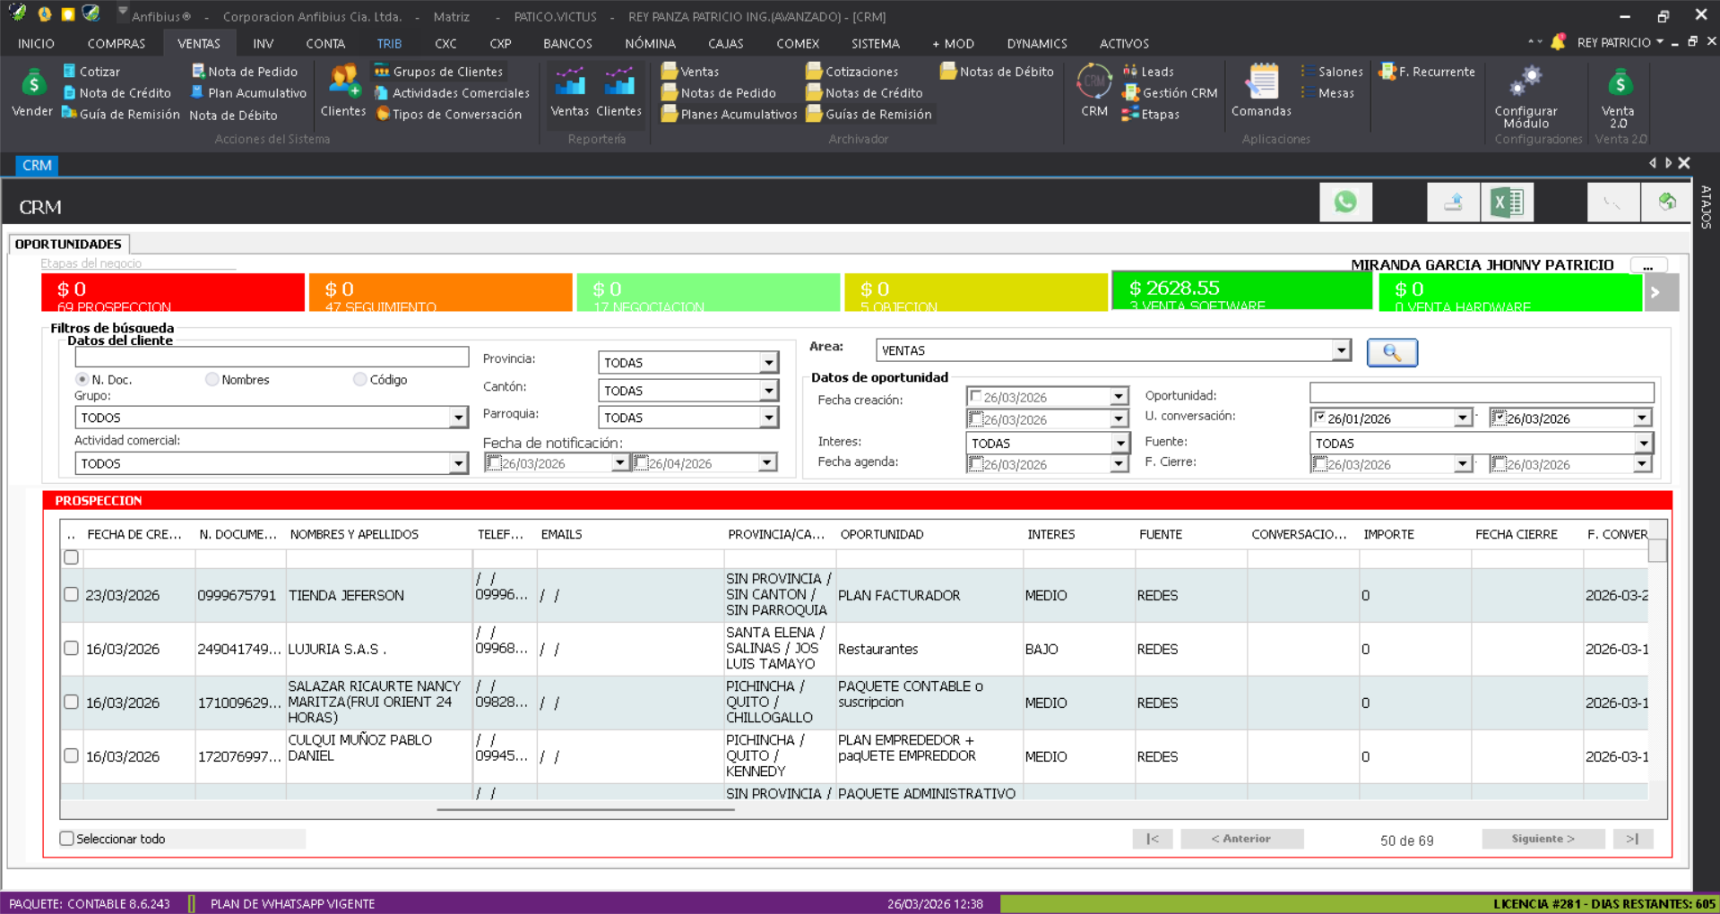
Task: Open the BANCOS menu tab
Action: [567, 43]
